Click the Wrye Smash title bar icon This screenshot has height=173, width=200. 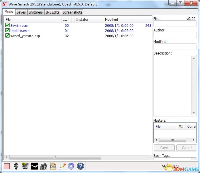[x=4, y=4]
